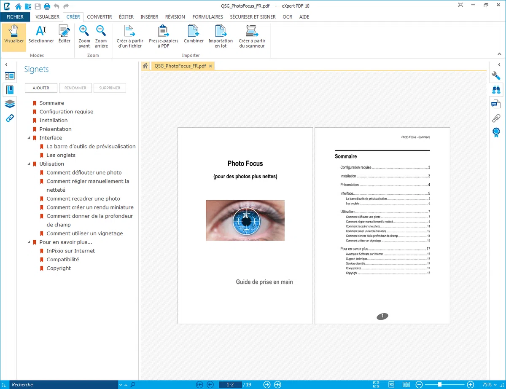Switch to OCR ribbon tab
Image resolution: width=506 pixels, height=389 pixels.
point(288,17)
